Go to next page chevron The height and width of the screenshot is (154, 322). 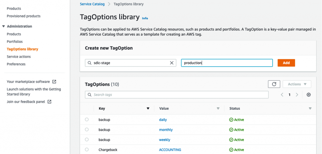[297, 95]
